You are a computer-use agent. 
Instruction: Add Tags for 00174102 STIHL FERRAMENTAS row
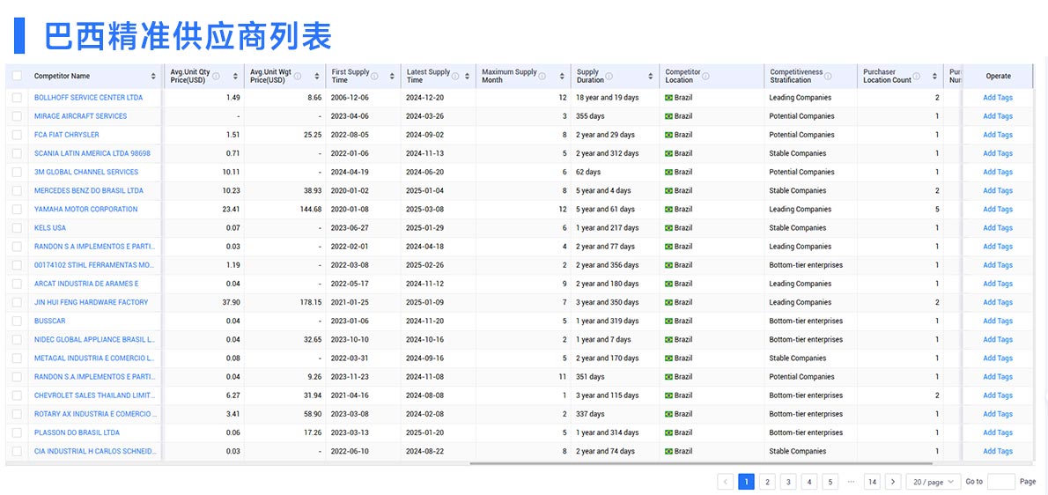click(998, 265)
